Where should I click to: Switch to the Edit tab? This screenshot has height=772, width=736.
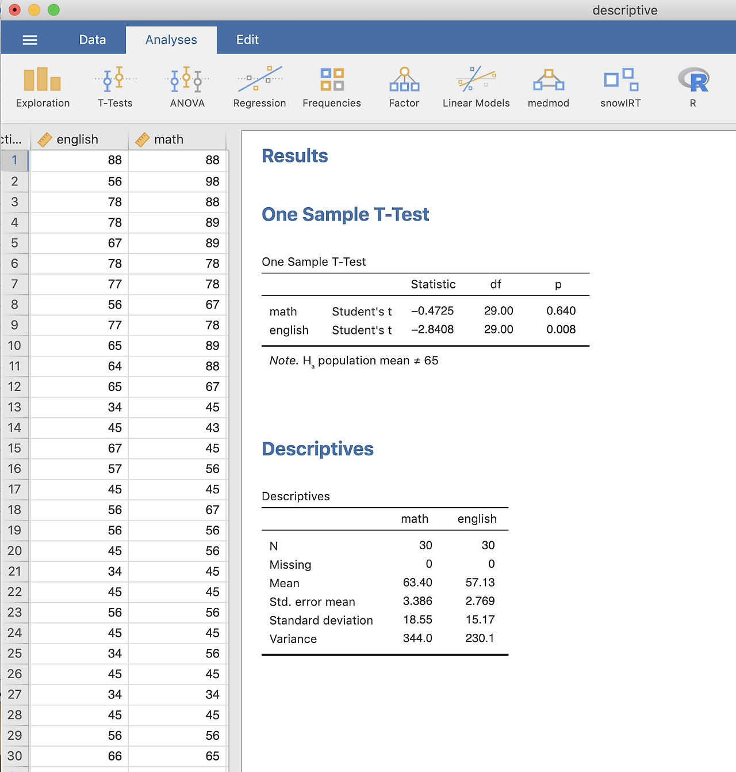[247, 40]
